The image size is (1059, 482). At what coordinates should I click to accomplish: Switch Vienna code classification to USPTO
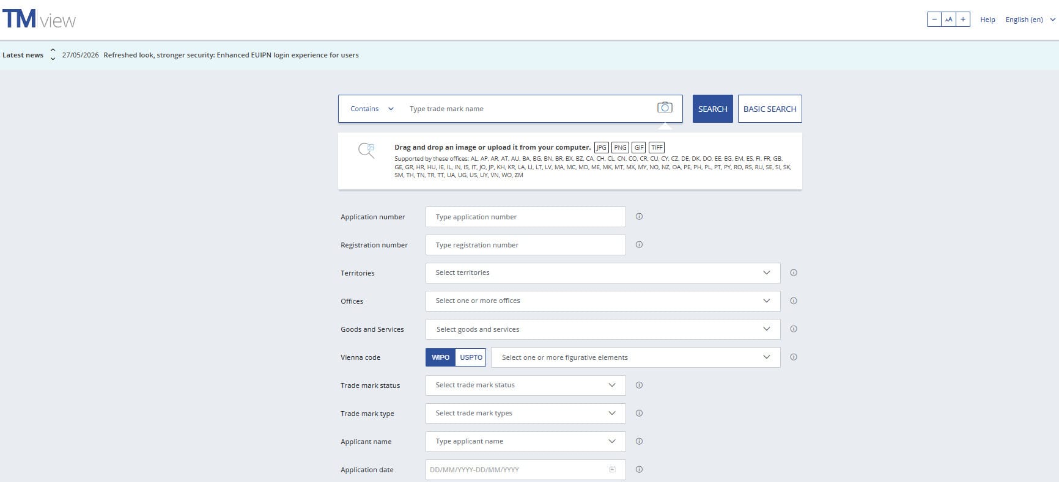pyautogui.click(x=471, y=357)
